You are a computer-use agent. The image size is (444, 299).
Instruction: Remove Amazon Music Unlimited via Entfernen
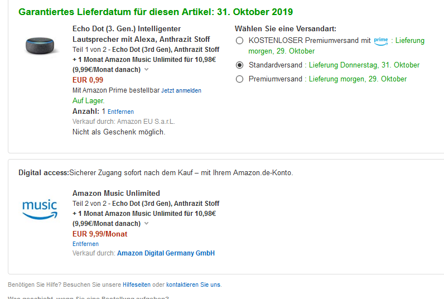tap(85, 244)
